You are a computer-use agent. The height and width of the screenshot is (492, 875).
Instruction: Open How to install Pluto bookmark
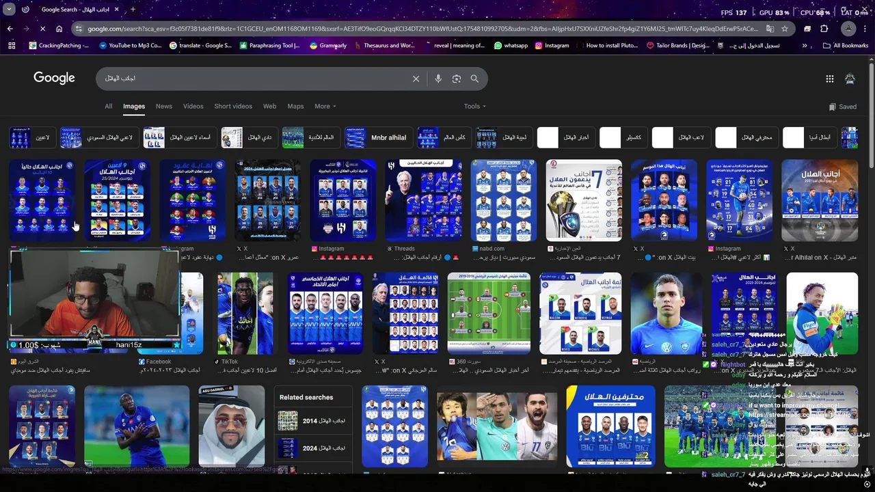[607, 46]
